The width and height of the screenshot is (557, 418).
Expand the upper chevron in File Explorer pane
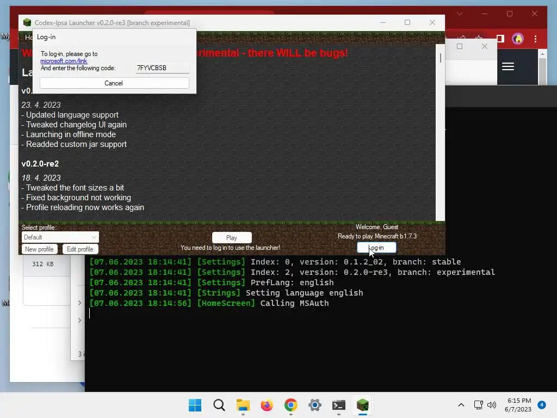click(x=79, y=303)
